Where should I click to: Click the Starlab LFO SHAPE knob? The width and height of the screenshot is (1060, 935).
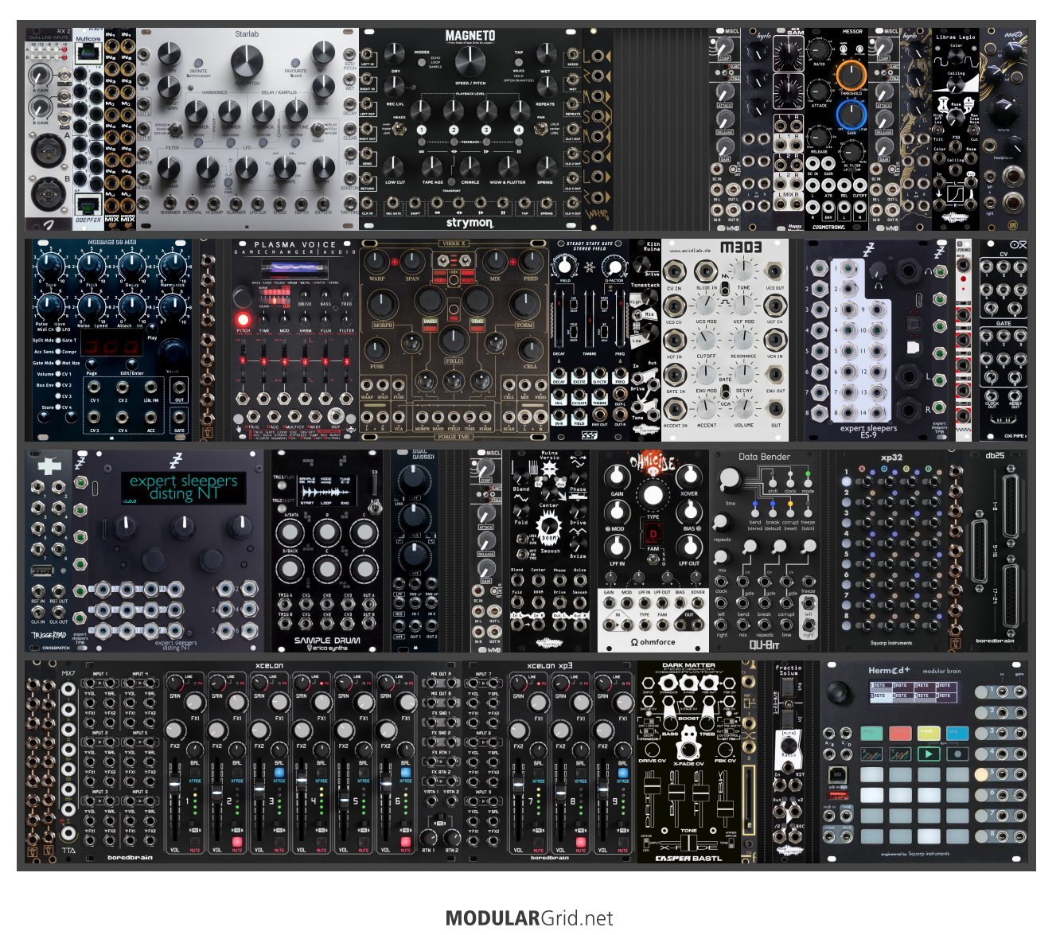(x=285, y=168)
